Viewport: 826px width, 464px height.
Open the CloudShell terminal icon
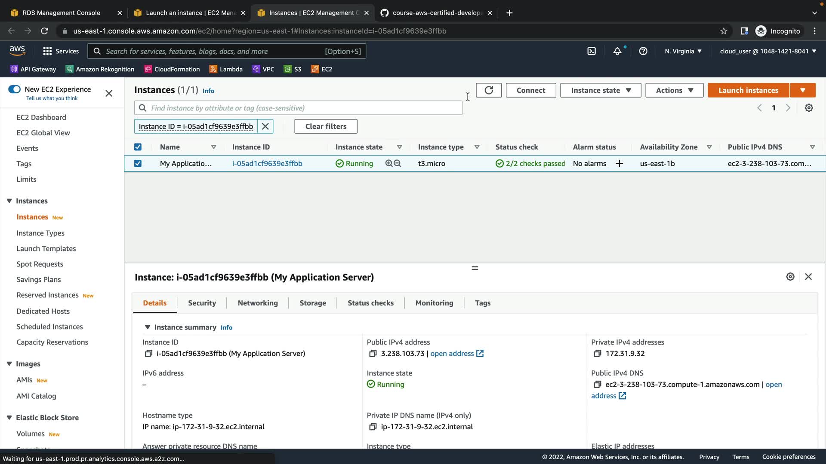point(592,51)
